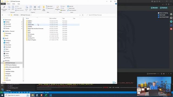173x97 pixels.
Task: Switch to the Home ribbon tab
Action: (x=8, y=4)
